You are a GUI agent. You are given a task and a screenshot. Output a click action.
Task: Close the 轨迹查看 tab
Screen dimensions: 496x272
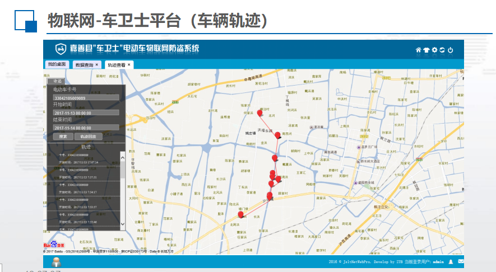[x=129, y=64]
